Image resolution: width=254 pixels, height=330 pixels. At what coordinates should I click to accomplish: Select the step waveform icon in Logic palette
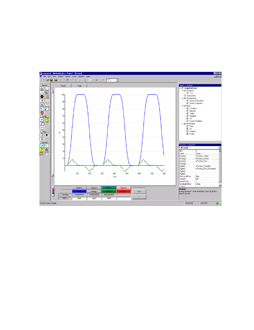[42, 124]
